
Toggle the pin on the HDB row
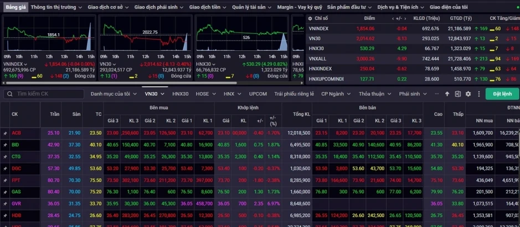[x=5, y=216]
